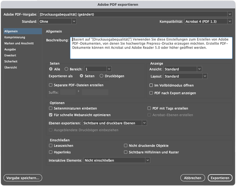Open the Layout dropdown
236x186 pixels.
[x=186, y=76]
